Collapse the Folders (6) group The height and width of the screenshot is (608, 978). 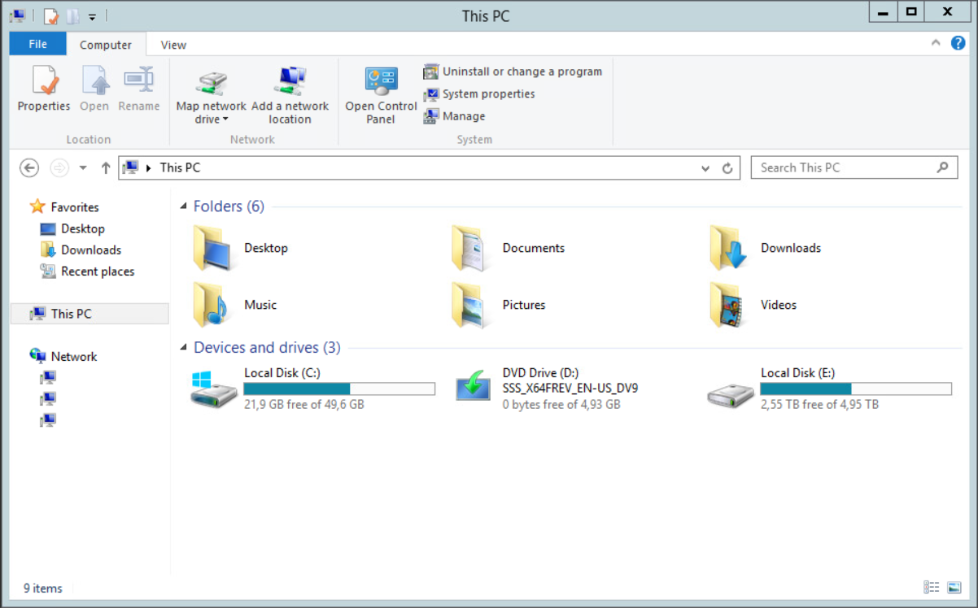pyautogui.click(x=184, y=207)
